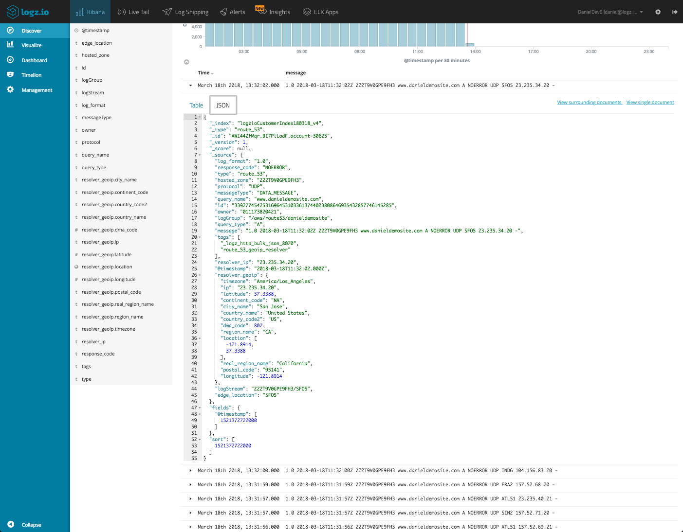The image size is (683, 532).
Task: Click the geo icon beside resolver_geoip.location
Action: 76,266
